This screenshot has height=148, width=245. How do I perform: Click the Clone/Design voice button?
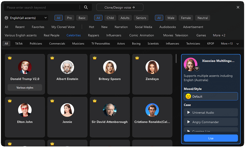tap(120, 7)
